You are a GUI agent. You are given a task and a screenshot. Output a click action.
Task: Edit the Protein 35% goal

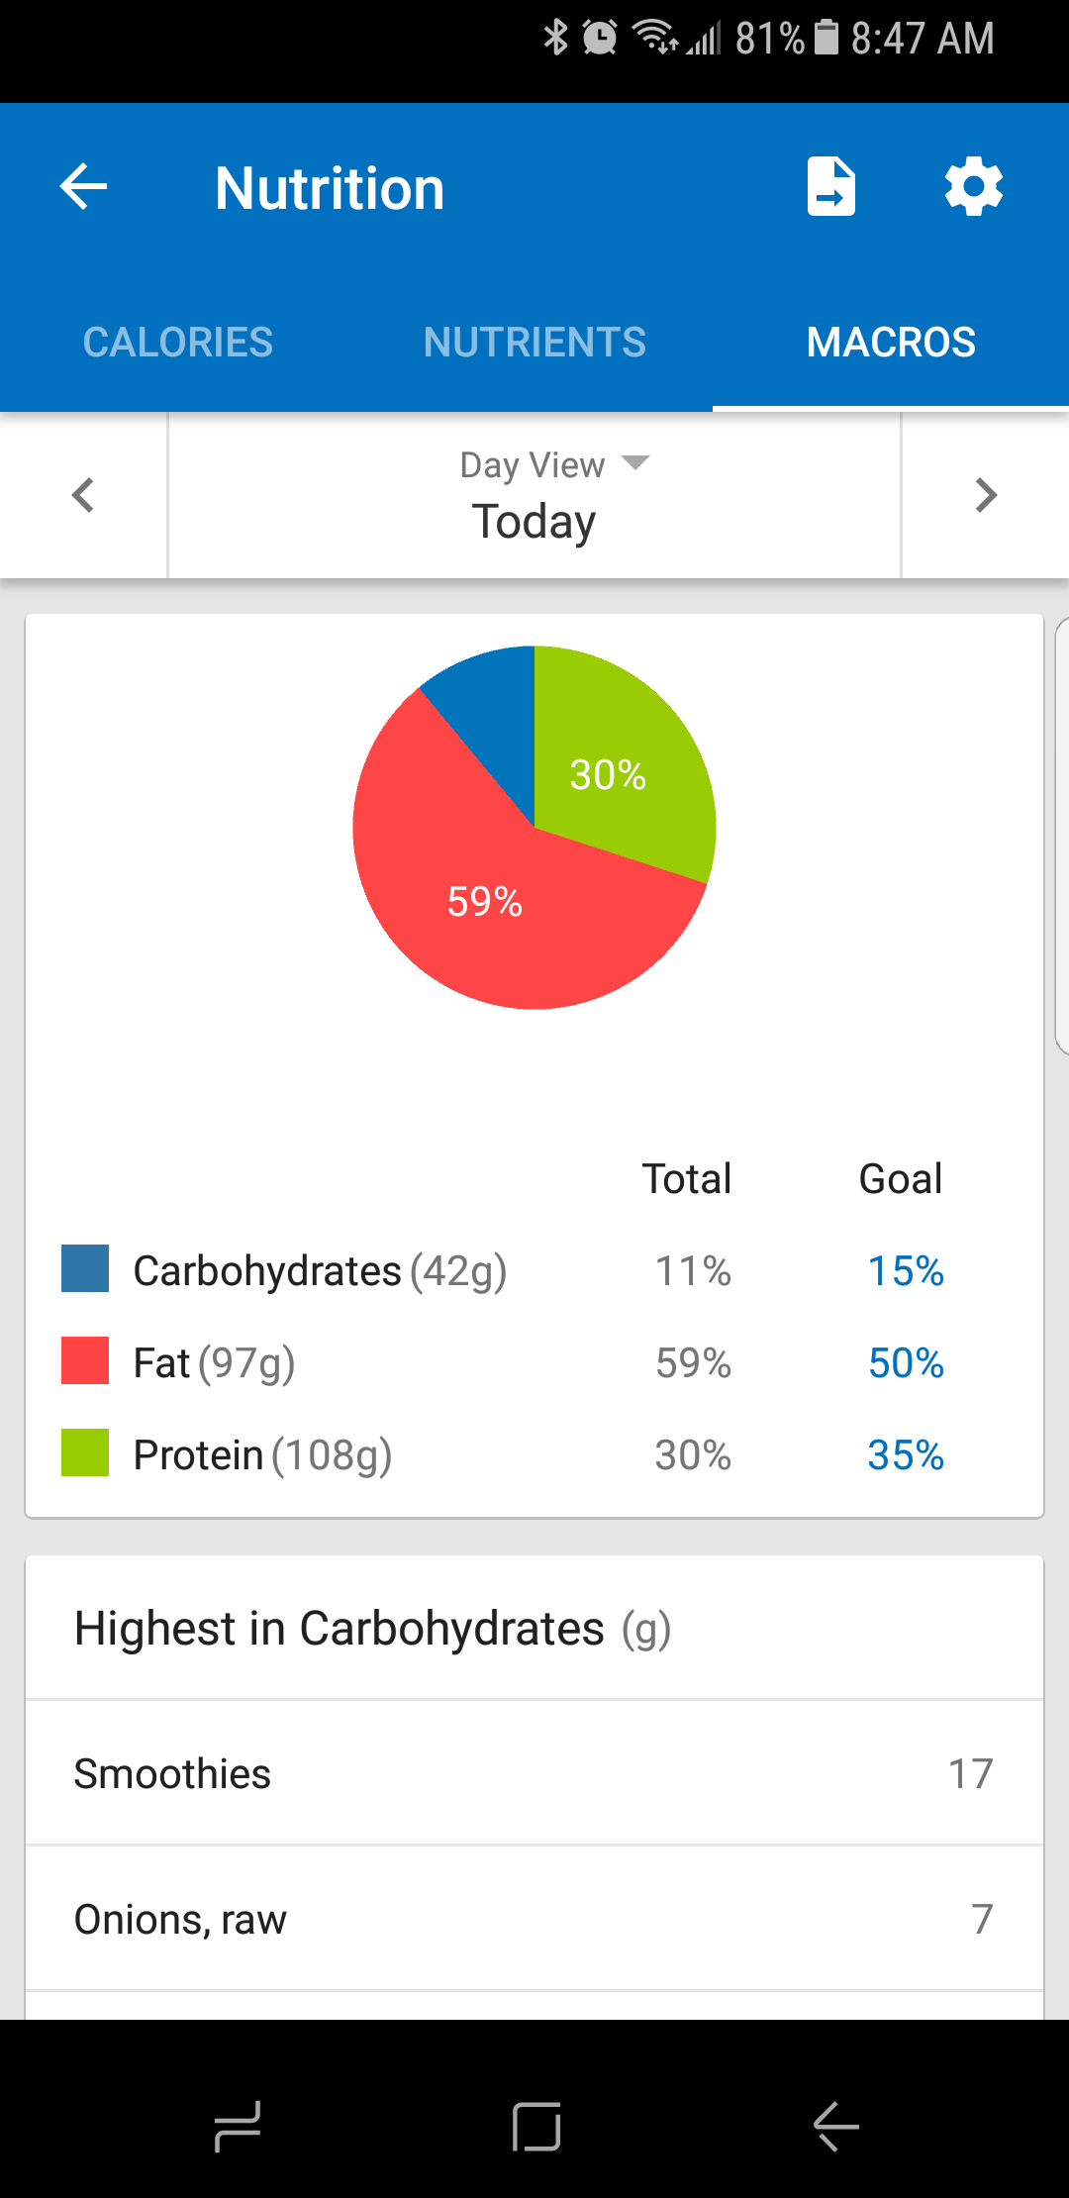click(x=905, y=1455)
